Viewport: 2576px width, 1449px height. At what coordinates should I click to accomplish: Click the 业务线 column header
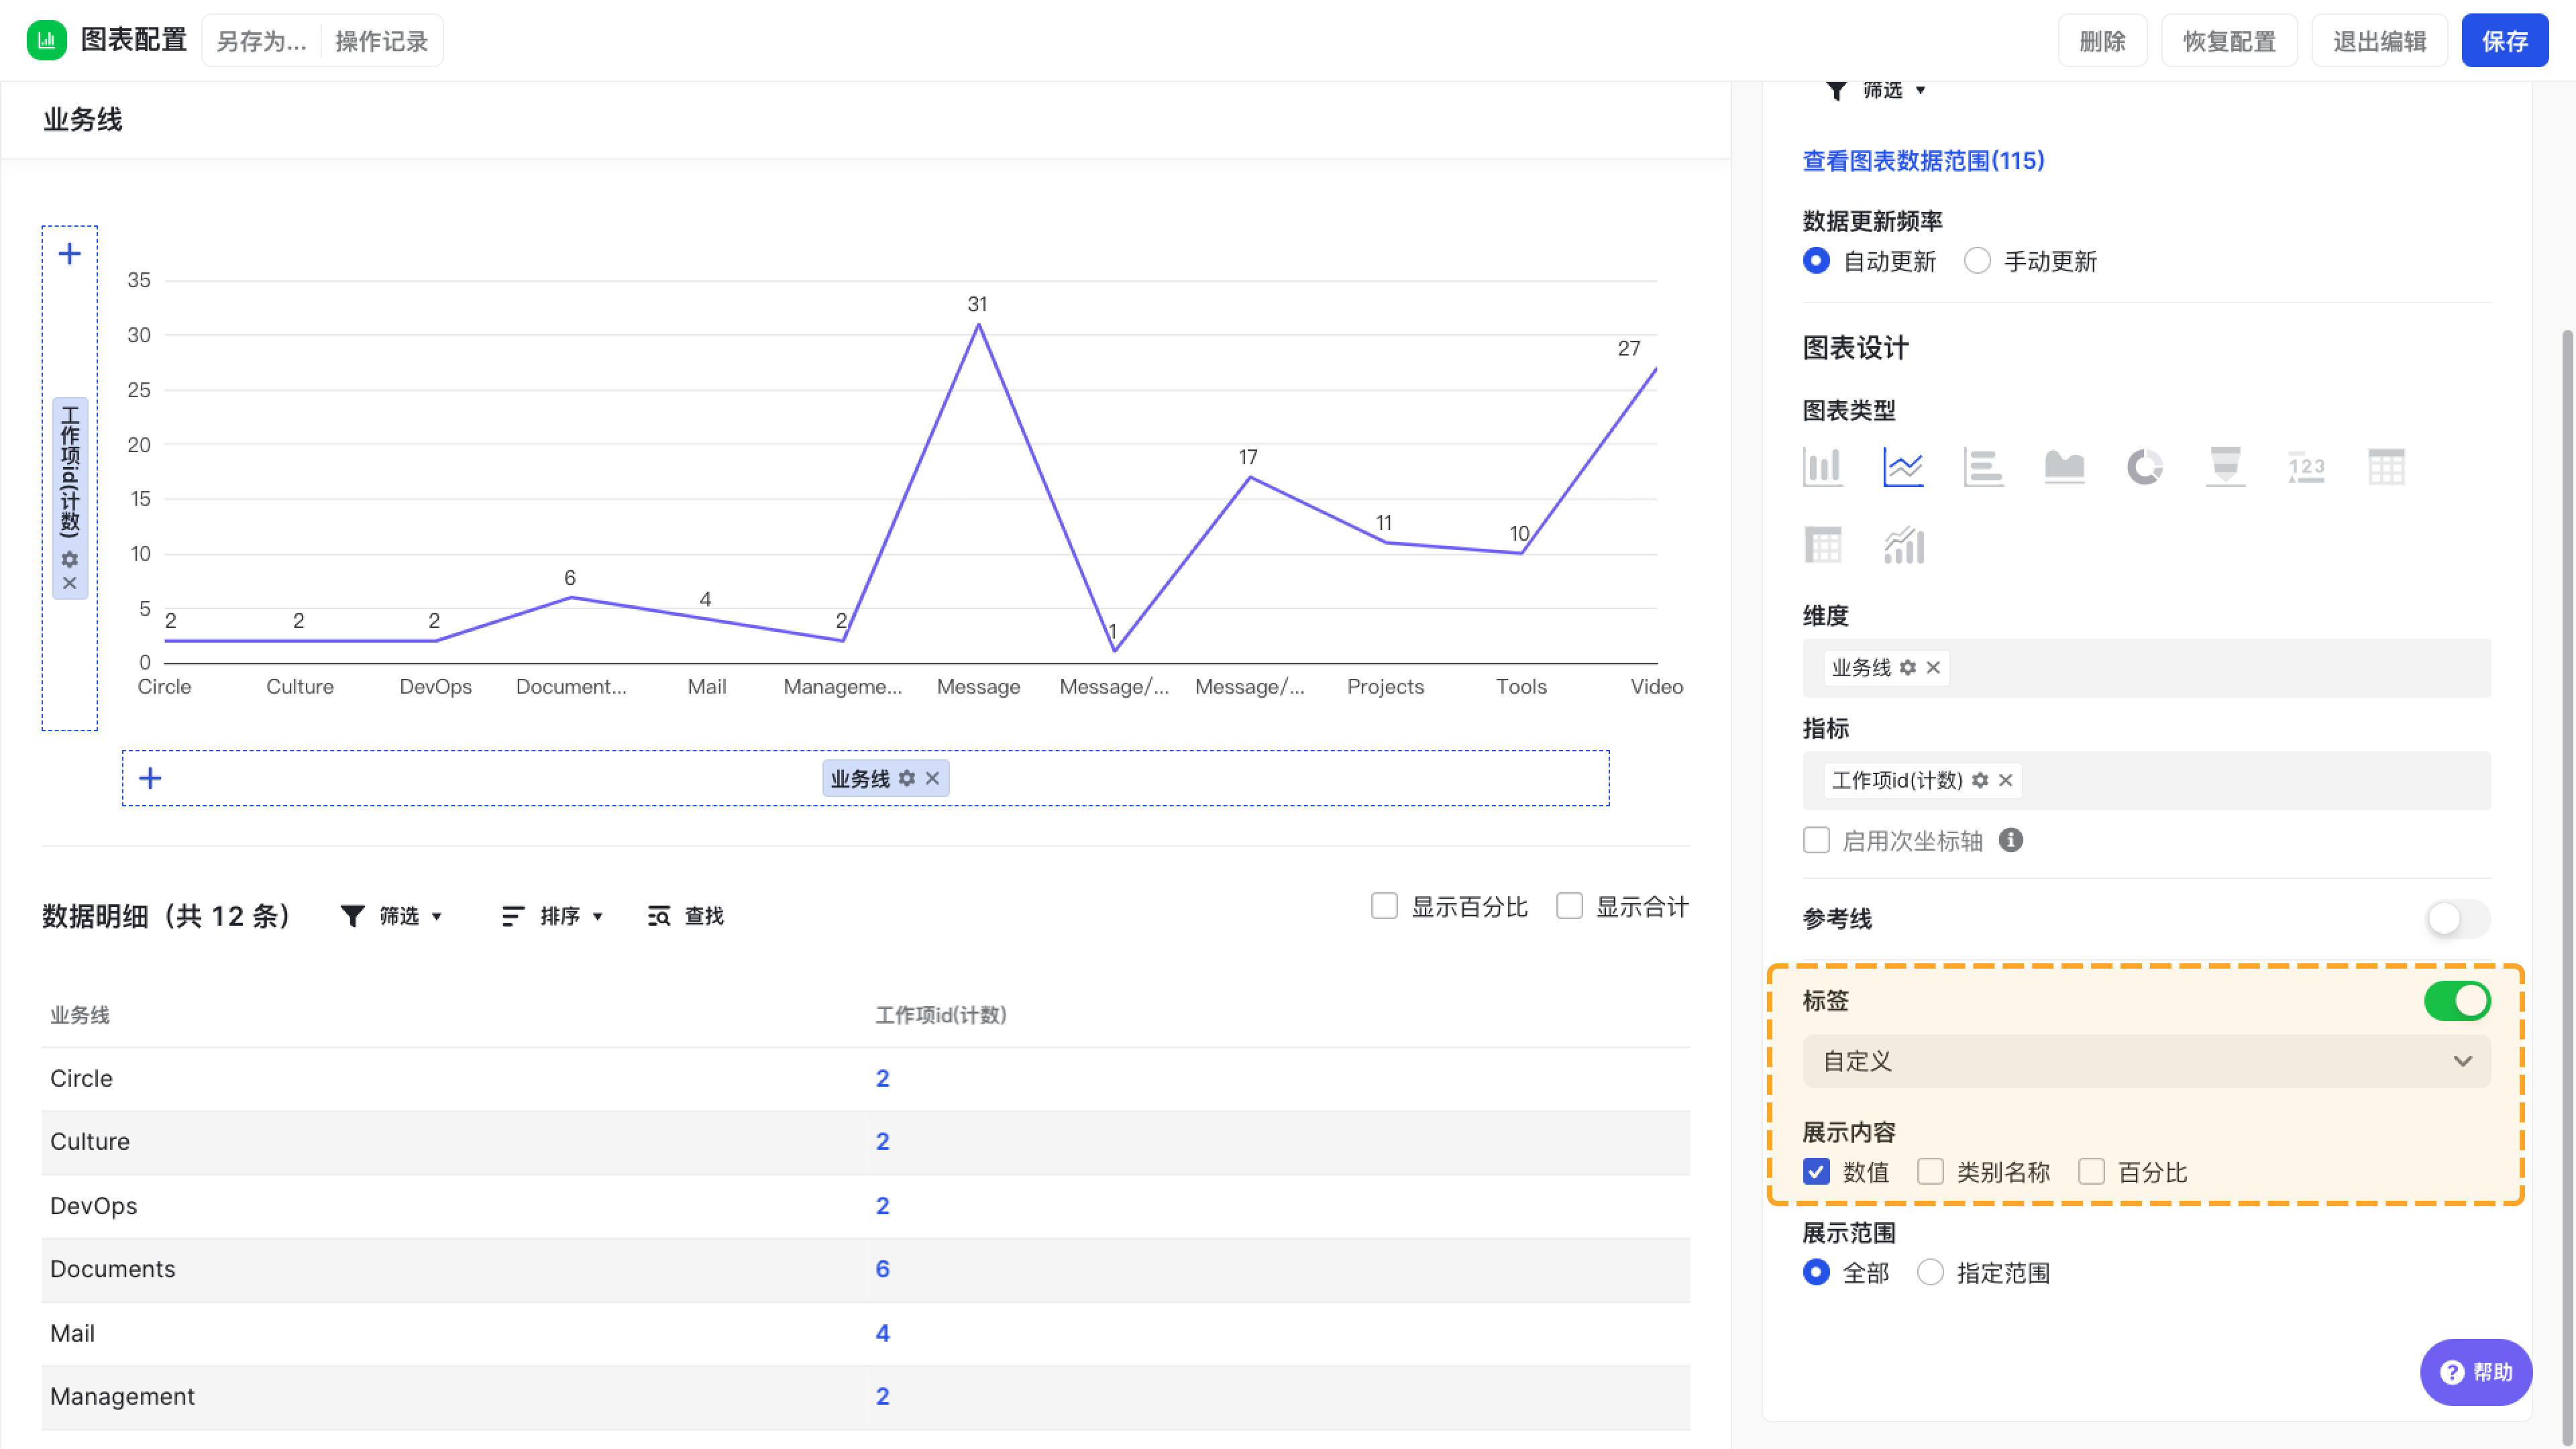point(80,1014)
